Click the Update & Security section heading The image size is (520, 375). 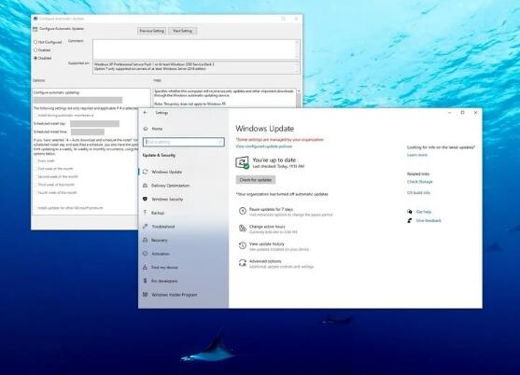tap(160, 156)
